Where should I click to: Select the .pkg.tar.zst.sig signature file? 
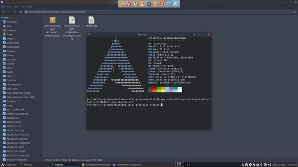(72, 28)
